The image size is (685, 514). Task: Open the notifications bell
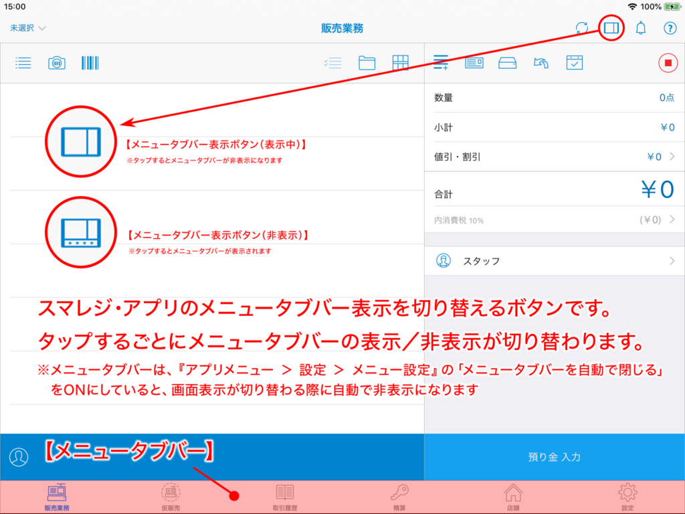click(640, 28)
